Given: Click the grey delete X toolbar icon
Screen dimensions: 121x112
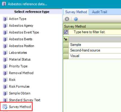Looking at the screenshot, I should [67, 19].
